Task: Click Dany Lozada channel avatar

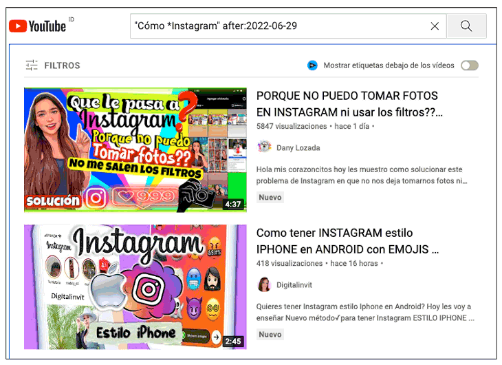Action: 264,147
